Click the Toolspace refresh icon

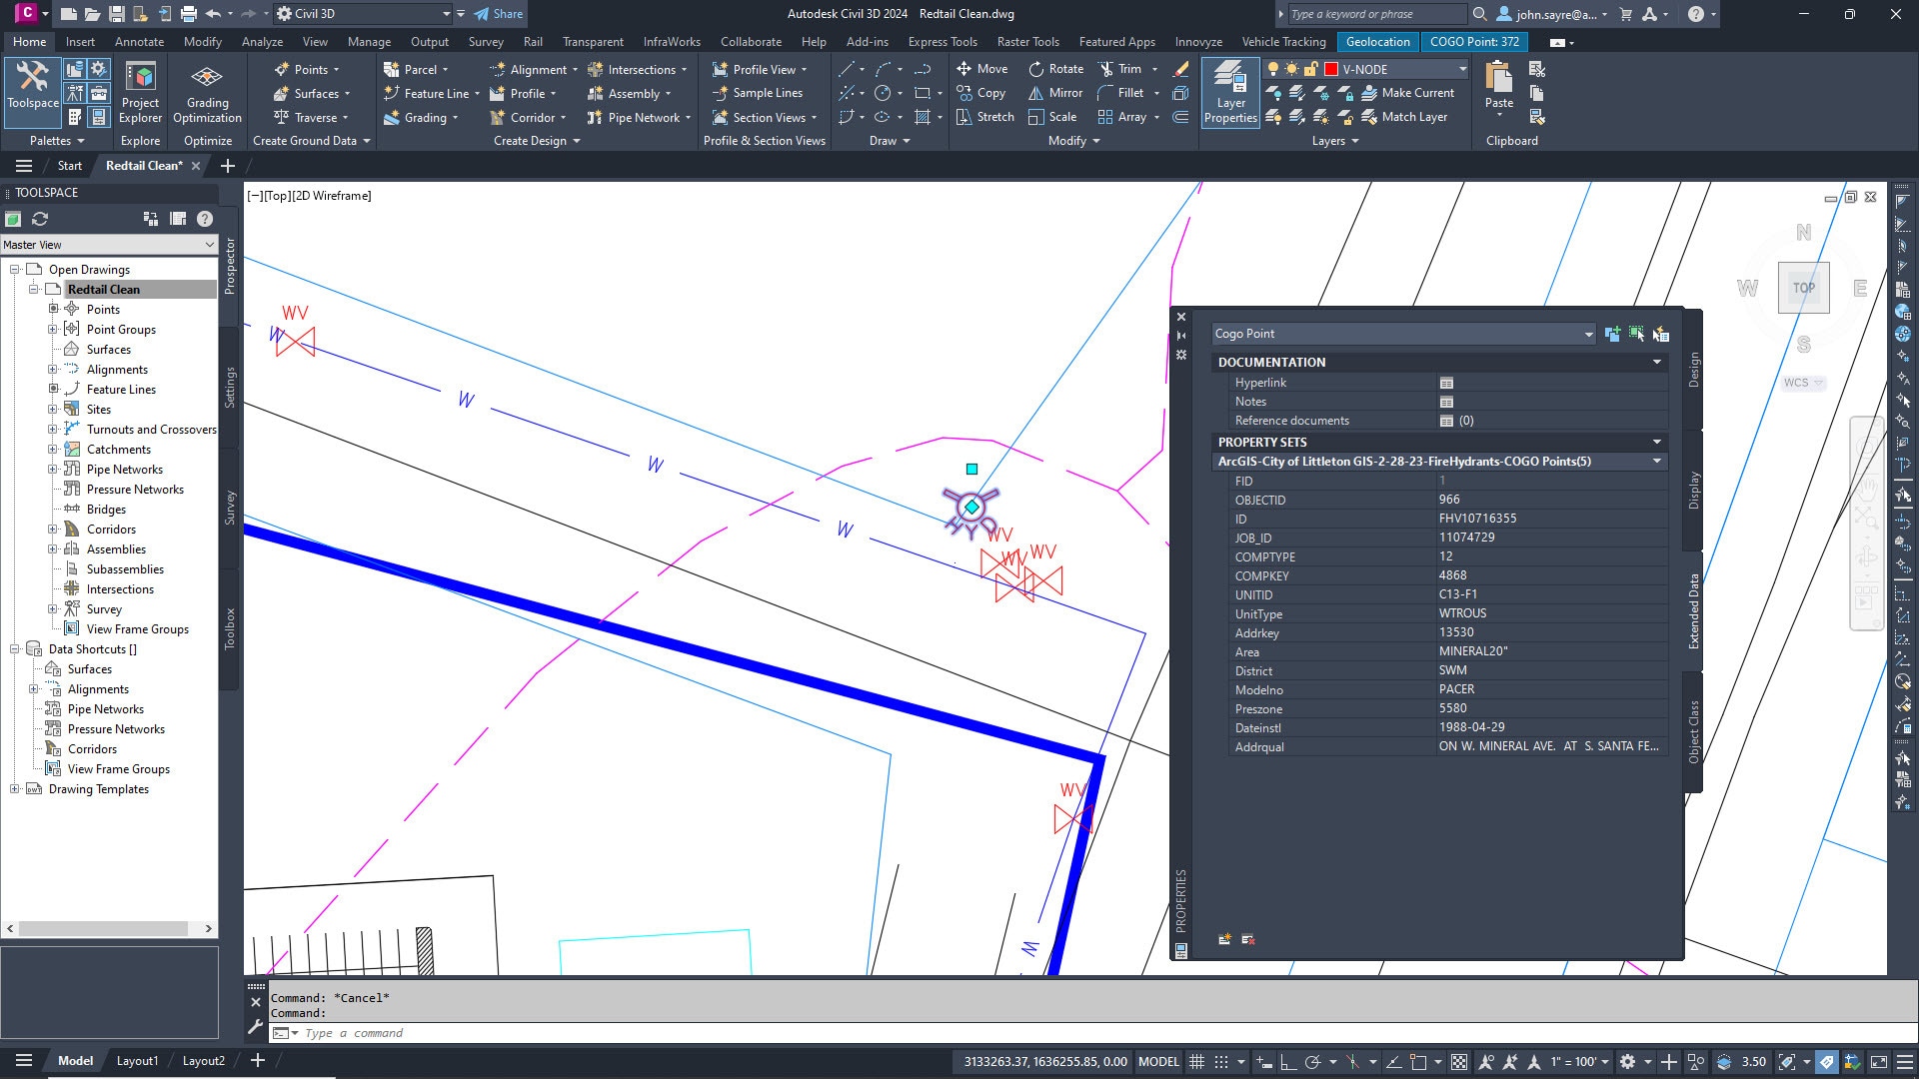point(40,219)
